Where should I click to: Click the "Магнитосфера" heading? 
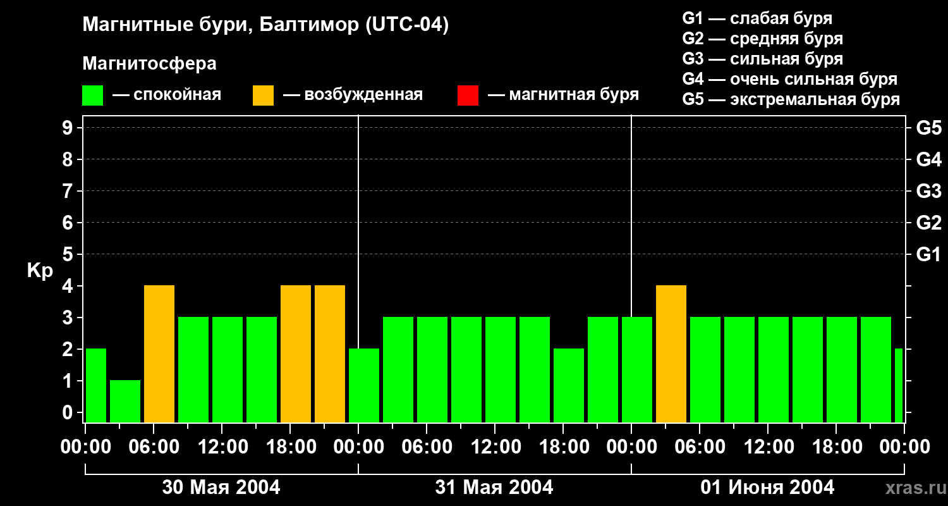tap(149, 64)
